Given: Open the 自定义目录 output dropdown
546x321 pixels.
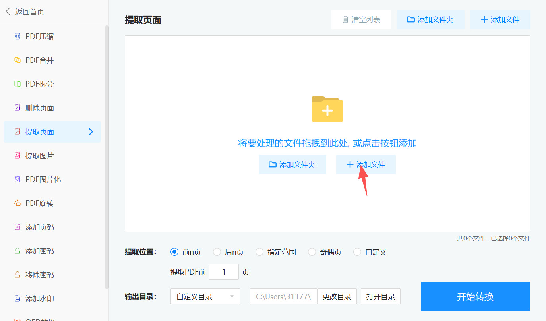Looking at the screenshot, I should (x=205, y=296).
